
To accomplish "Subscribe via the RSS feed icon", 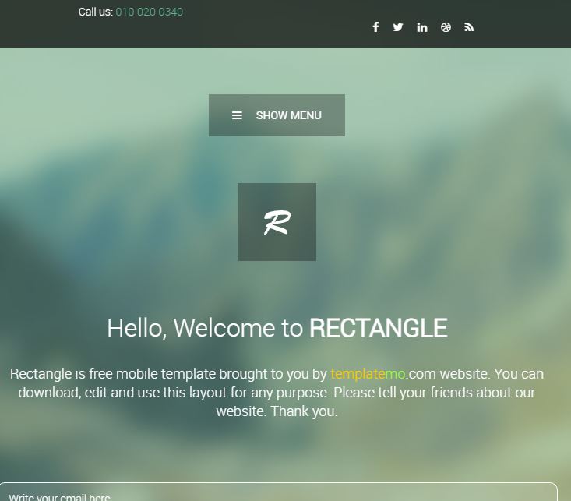I will tap(469, 27).
